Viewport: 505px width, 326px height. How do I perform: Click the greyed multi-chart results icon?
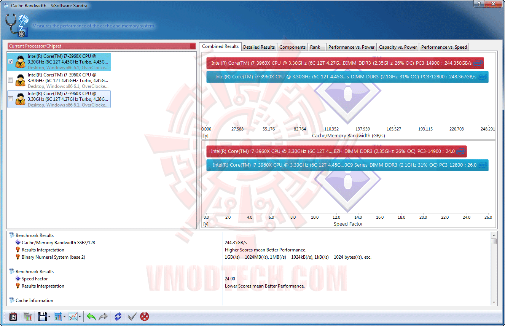[x=27, y=316]
